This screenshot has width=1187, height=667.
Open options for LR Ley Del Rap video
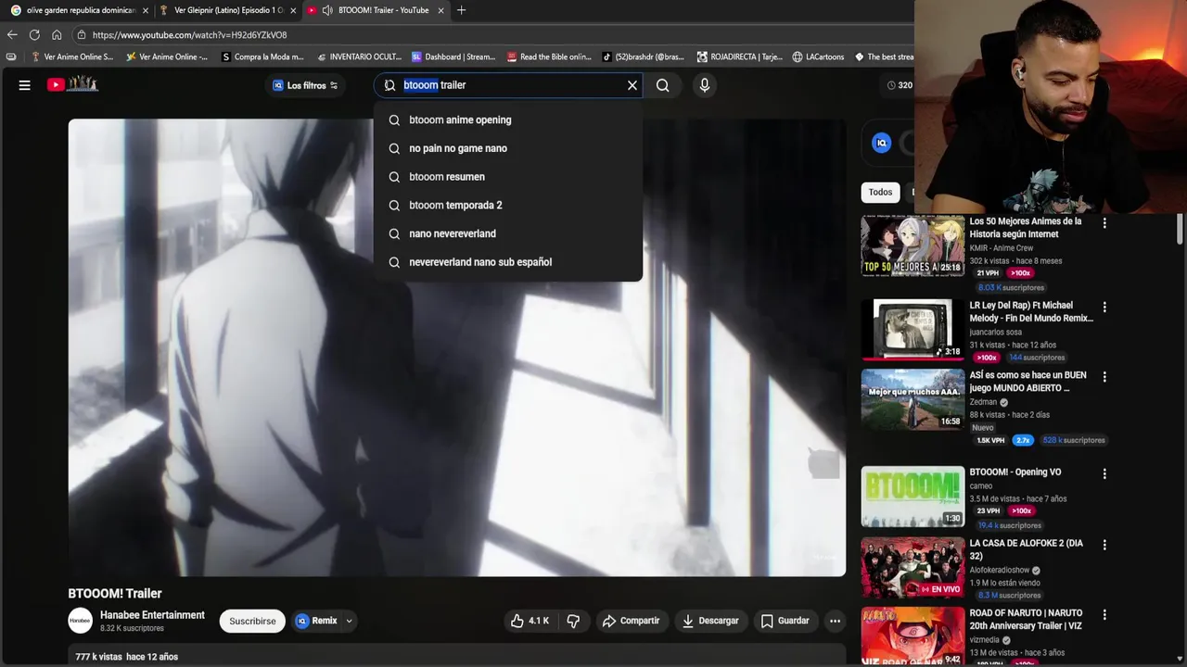[1104, 307]
